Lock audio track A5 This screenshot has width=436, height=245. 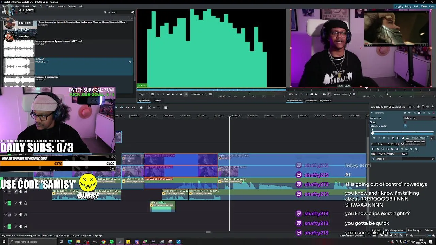click(25, 226)
